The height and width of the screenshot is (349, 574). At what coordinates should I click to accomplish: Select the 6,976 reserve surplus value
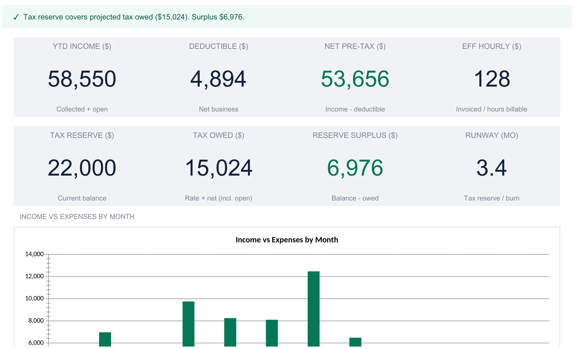pos(355,168)
